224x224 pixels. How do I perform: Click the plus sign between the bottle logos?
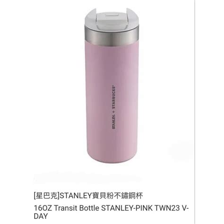click(x=113, y=112)
